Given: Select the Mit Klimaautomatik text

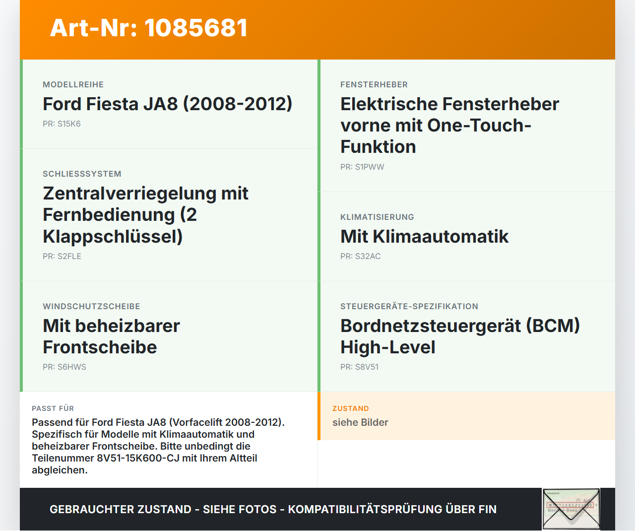Looking at the screenshot, I should pos(425,236).
